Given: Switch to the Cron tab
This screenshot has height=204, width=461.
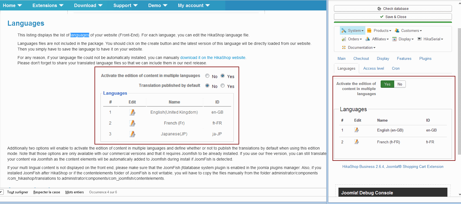Looking at the screenshot, I should (x=396, y=69).
